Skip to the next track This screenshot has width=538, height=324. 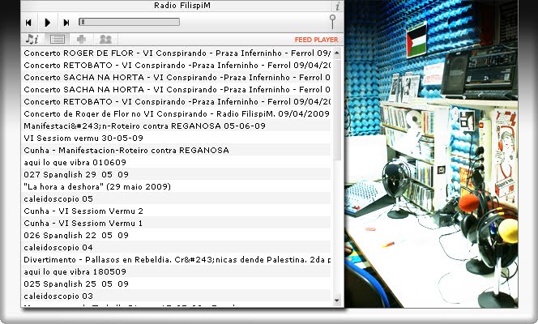[66, 23]
